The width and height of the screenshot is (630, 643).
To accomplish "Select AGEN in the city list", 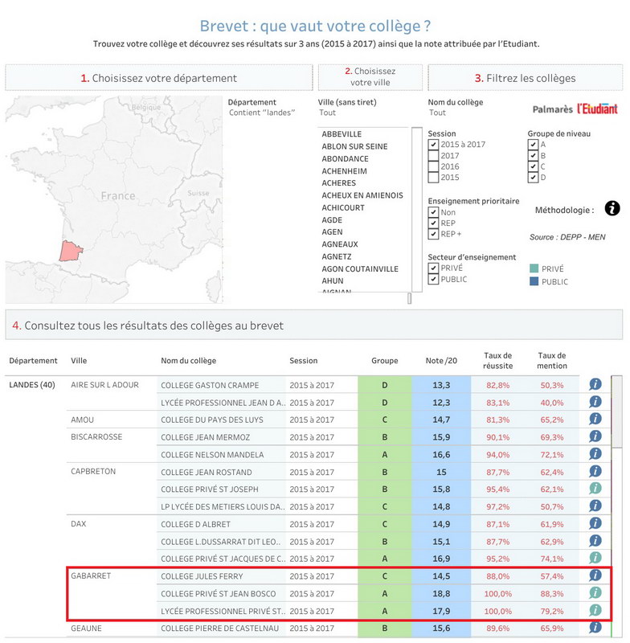I will (x=332, y=232).
